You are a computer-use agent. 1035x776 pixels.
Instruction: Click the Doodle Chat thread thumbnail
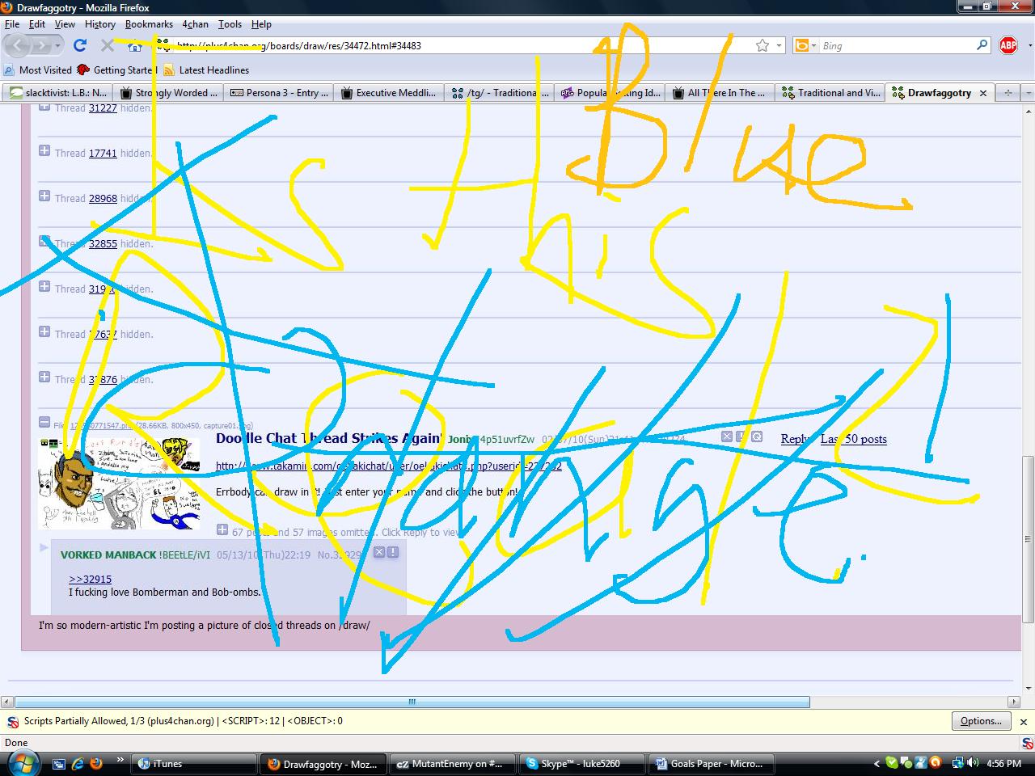click(x=119, y=483)
